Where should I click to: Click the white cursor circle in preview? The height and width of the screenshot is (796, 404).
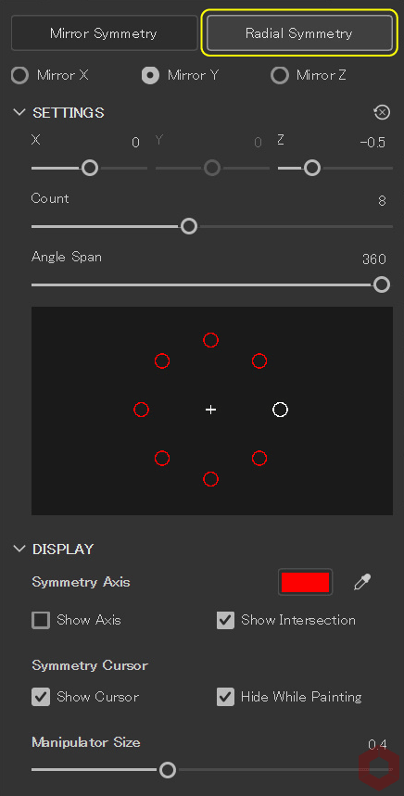(280, 410)
